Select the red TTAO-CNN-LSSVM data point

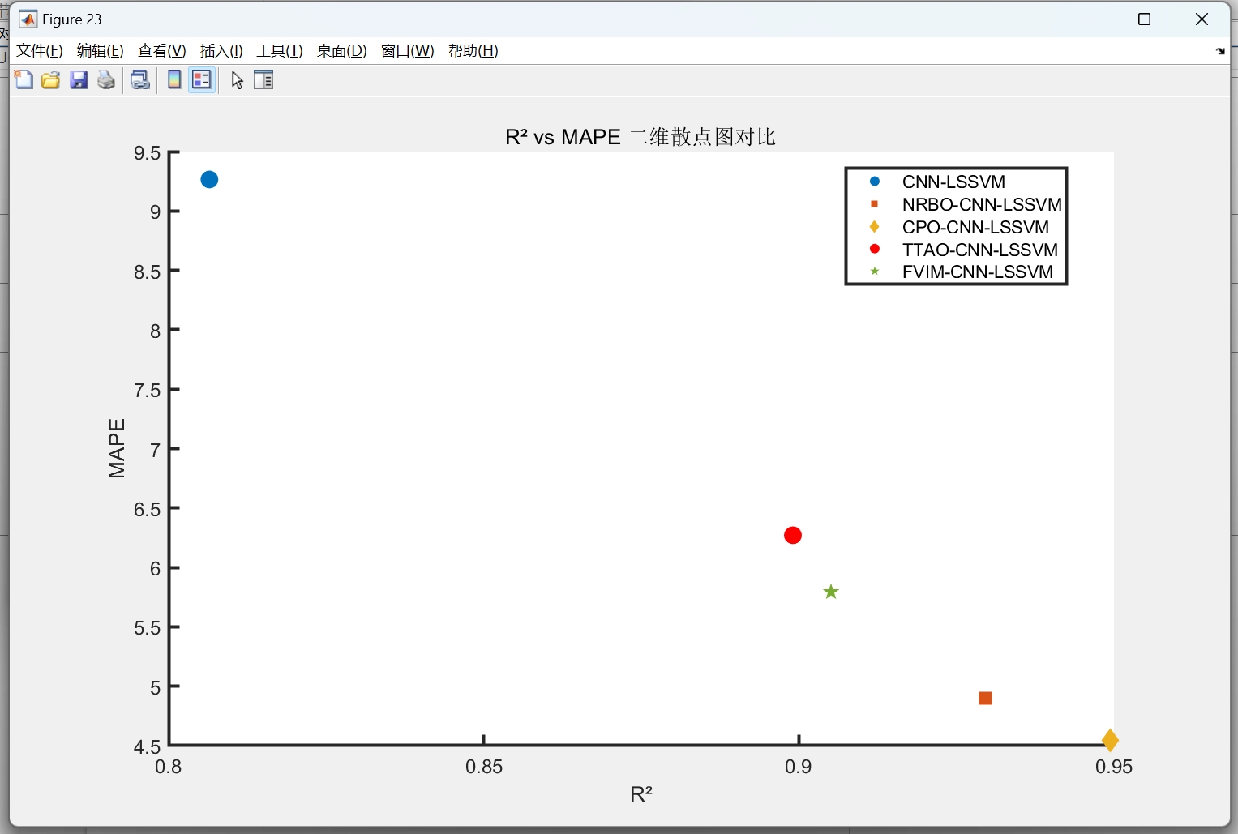[x=792, y=535]
